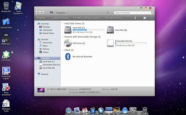Image resolution: width=186 pixels, height=115 pixels.
Task: Open iMac monitor icon in dock
Action: 109,111
